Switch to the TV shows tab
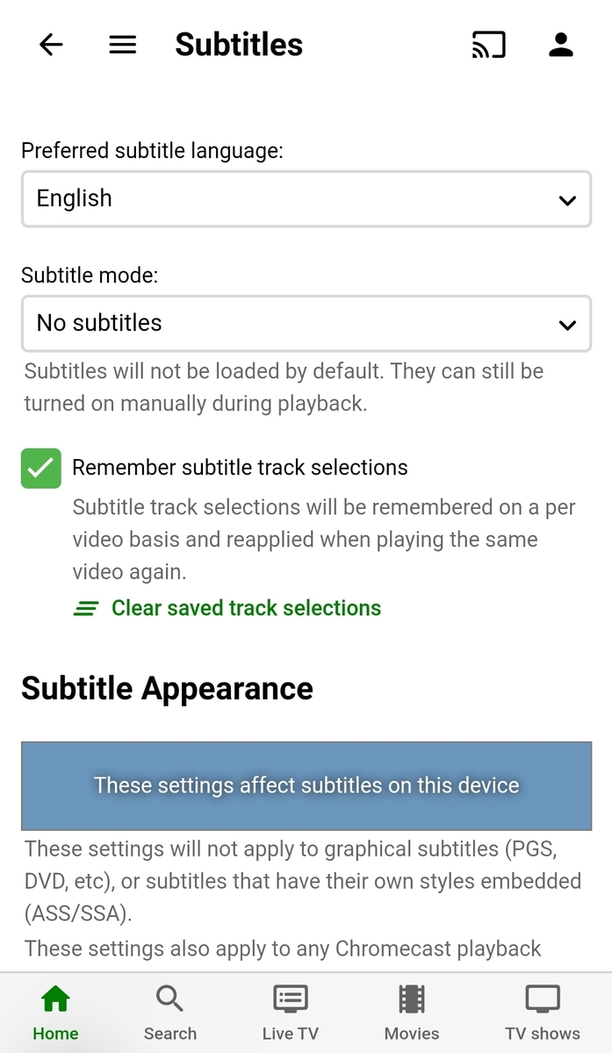 (x=542, y=1009)
